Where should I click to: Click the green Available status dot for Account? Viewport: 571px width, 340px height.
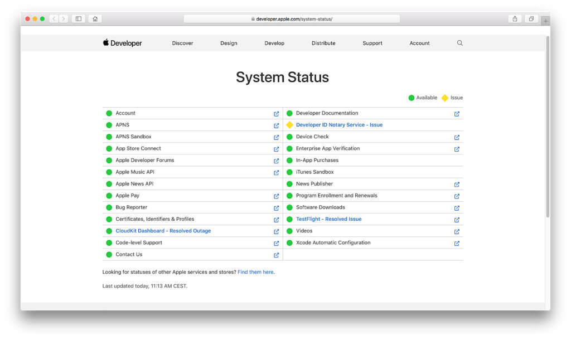(108, 113)
